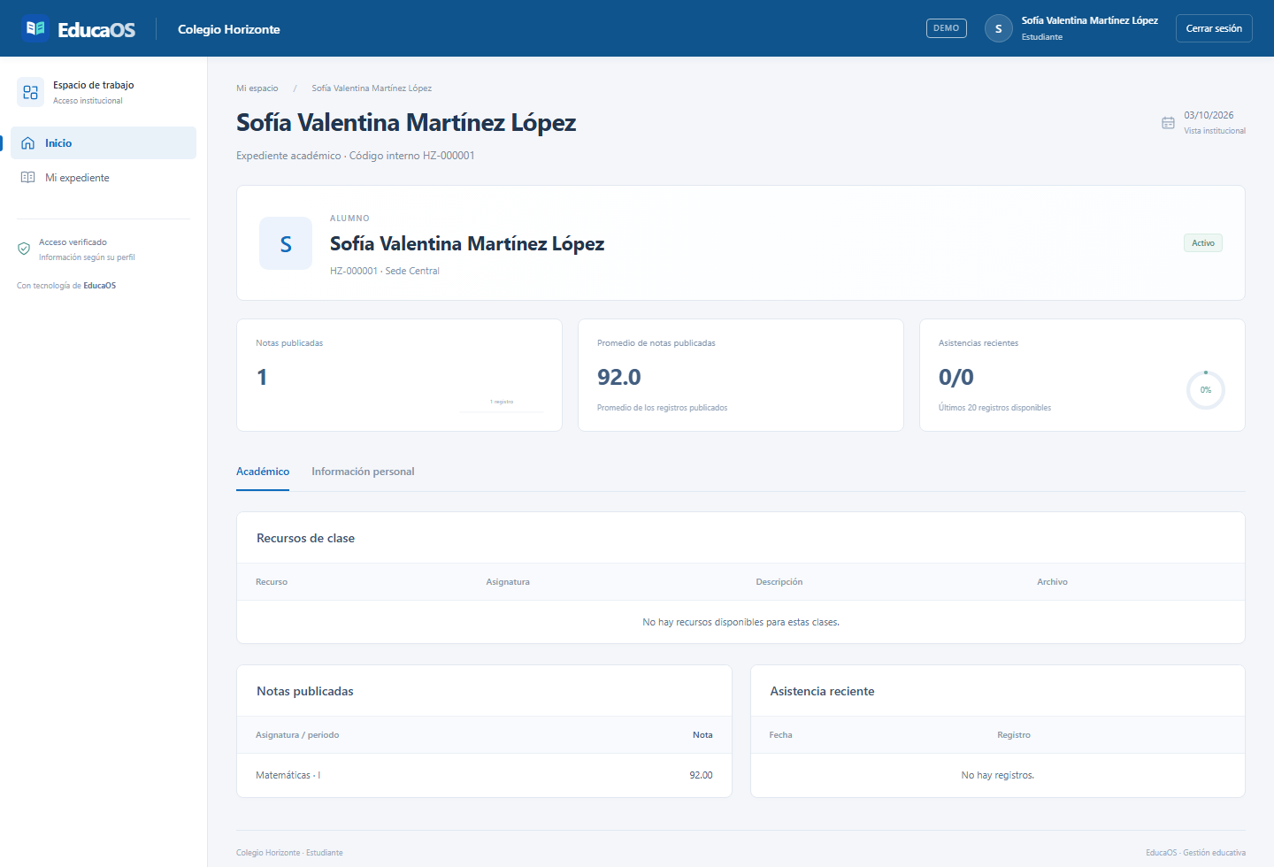This screenshot has height=867, width=1274.
Task: Click the 92.00 grade value
Action: [x=701, y=775]
